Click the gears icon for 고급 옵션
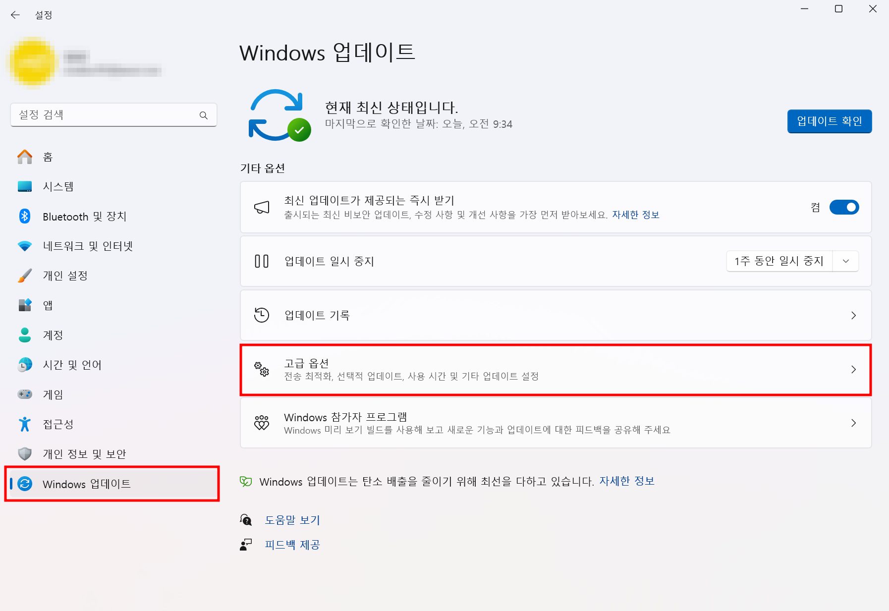 tap(262, 369)
